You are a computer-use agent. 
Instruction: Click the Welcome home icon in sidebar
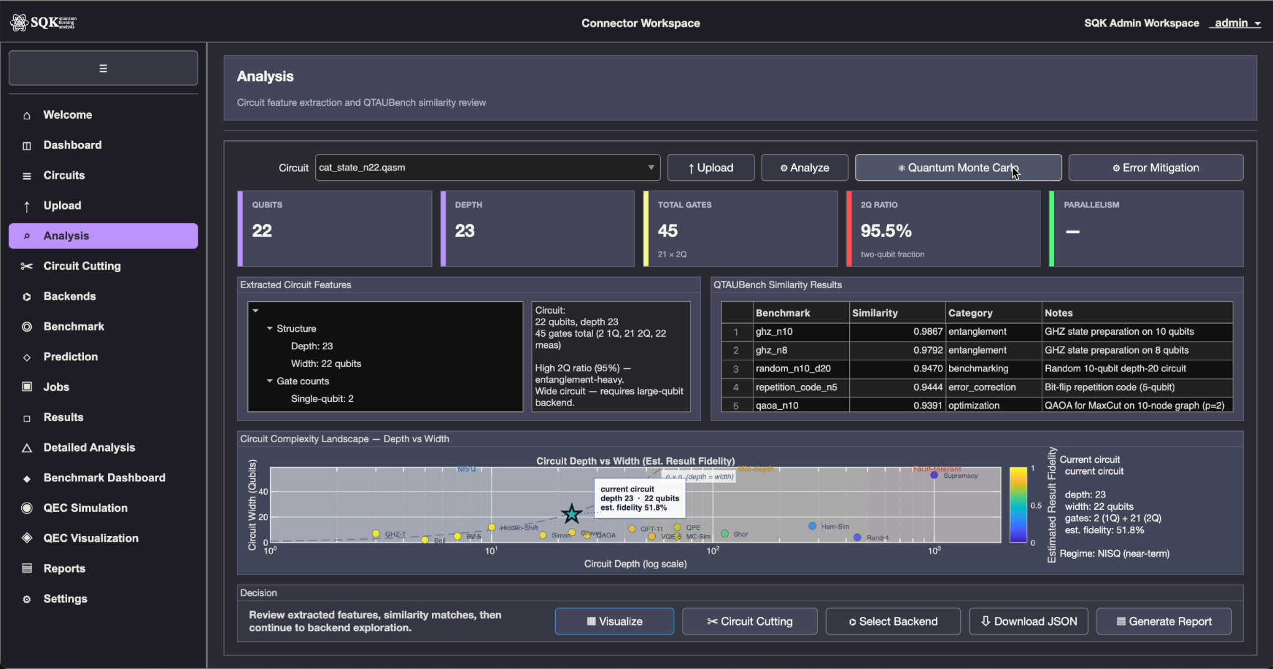[x=27, y=116]
